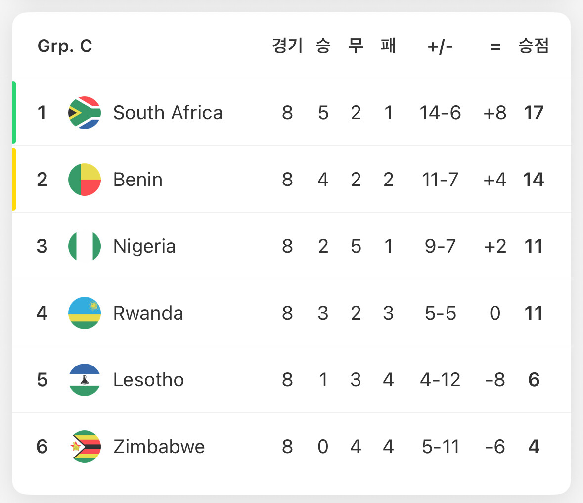This screenshot has width=583, height=503.
Task: Open the Benin team link
Action: click(x=137, y=180)
